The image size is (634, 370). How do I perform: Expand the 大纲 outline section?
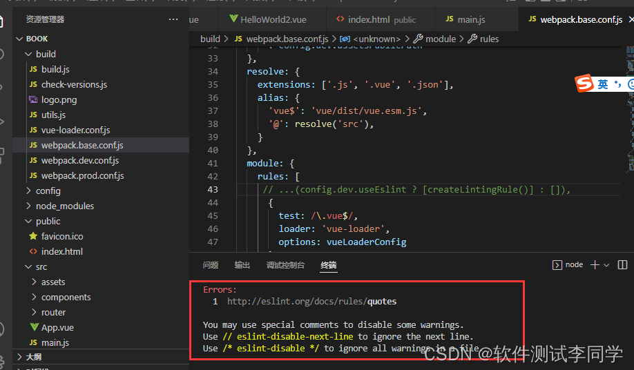(x=33, y=357)
